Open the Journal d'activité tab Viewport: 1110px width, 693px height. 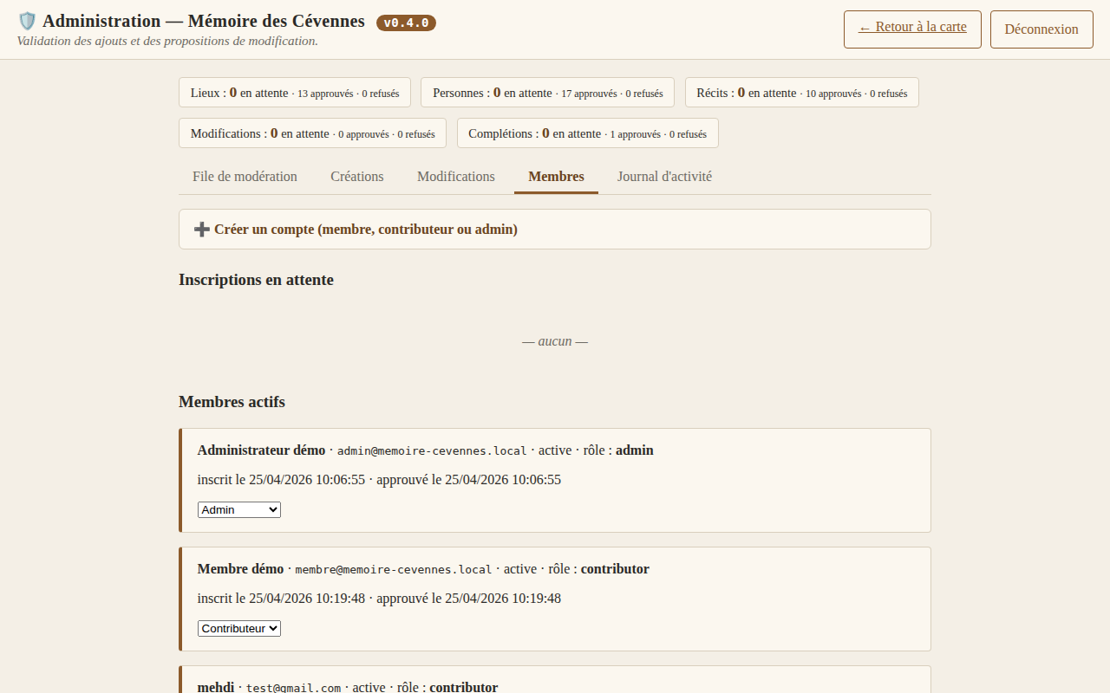(x=664, y=176)
